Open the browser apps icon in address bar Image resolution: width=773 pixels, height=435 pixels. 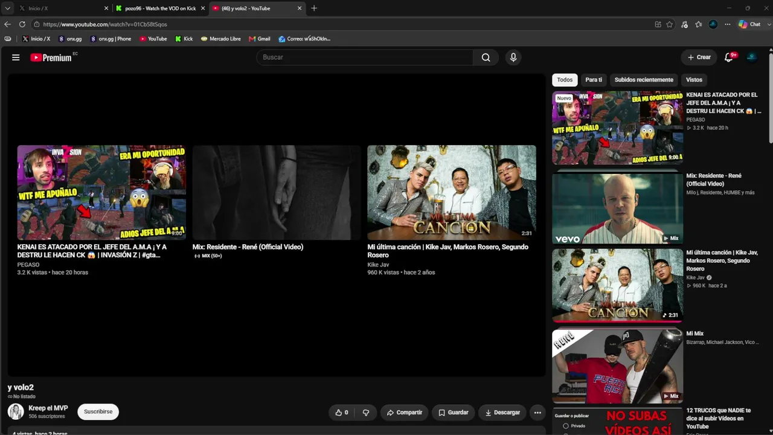[x=658, y=24]
